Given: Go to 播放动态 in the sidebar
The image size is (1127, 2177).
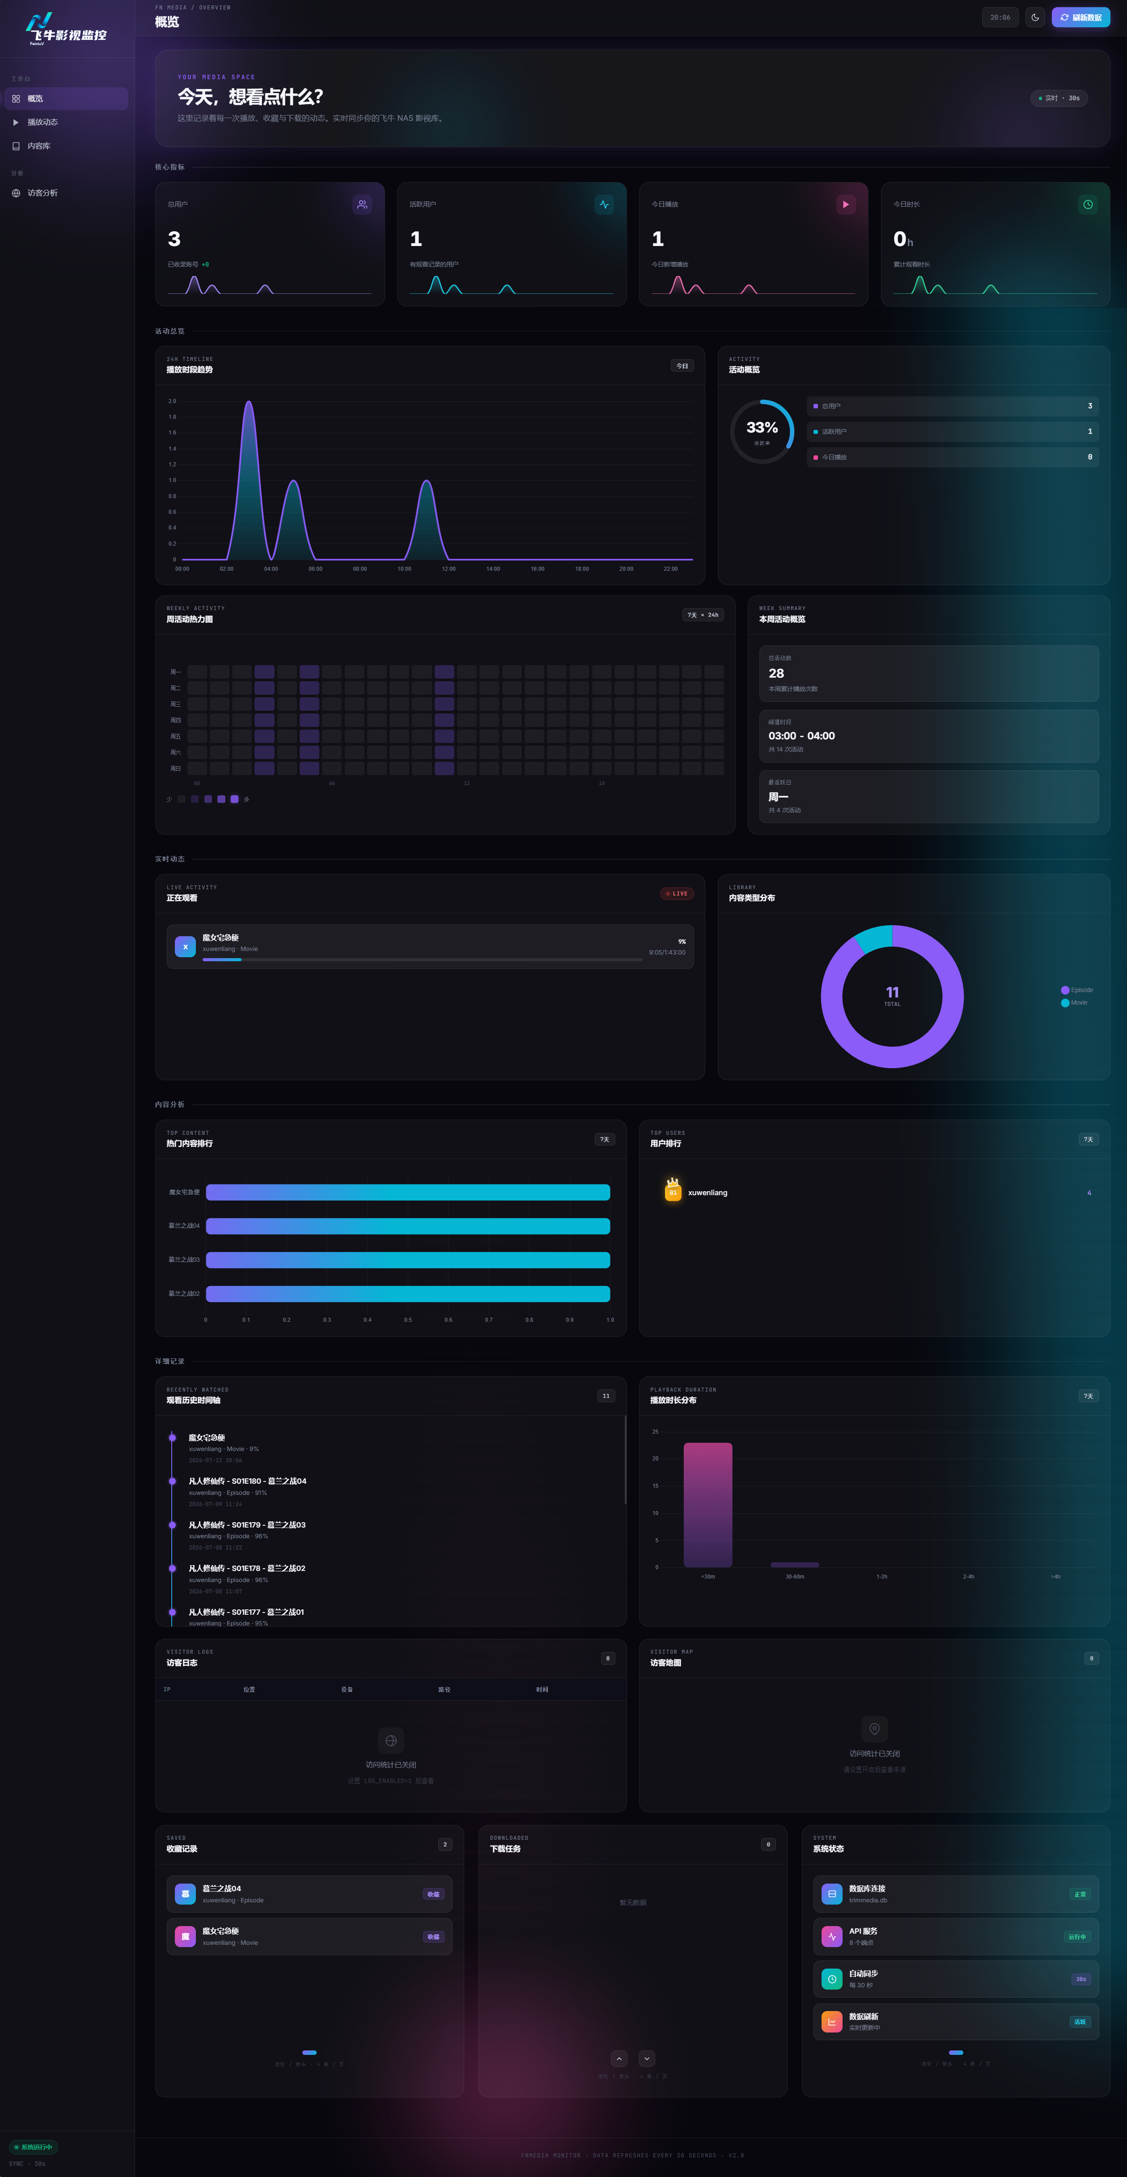Looking at the screenshot, I should 67,122.
